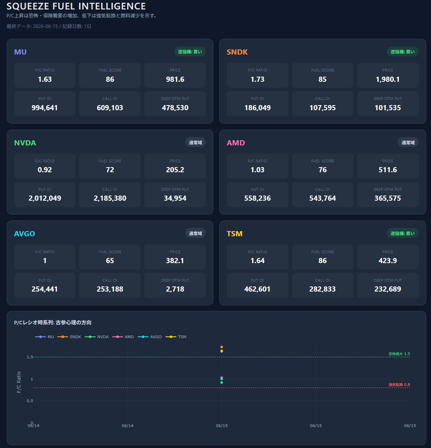Click the AVGO card's 通常域 badge

click(x=196, y=233)
